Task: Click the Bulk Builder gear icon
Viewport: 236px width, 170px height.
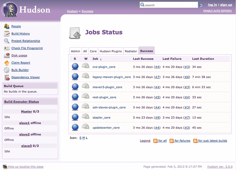Action: (7, 70)
